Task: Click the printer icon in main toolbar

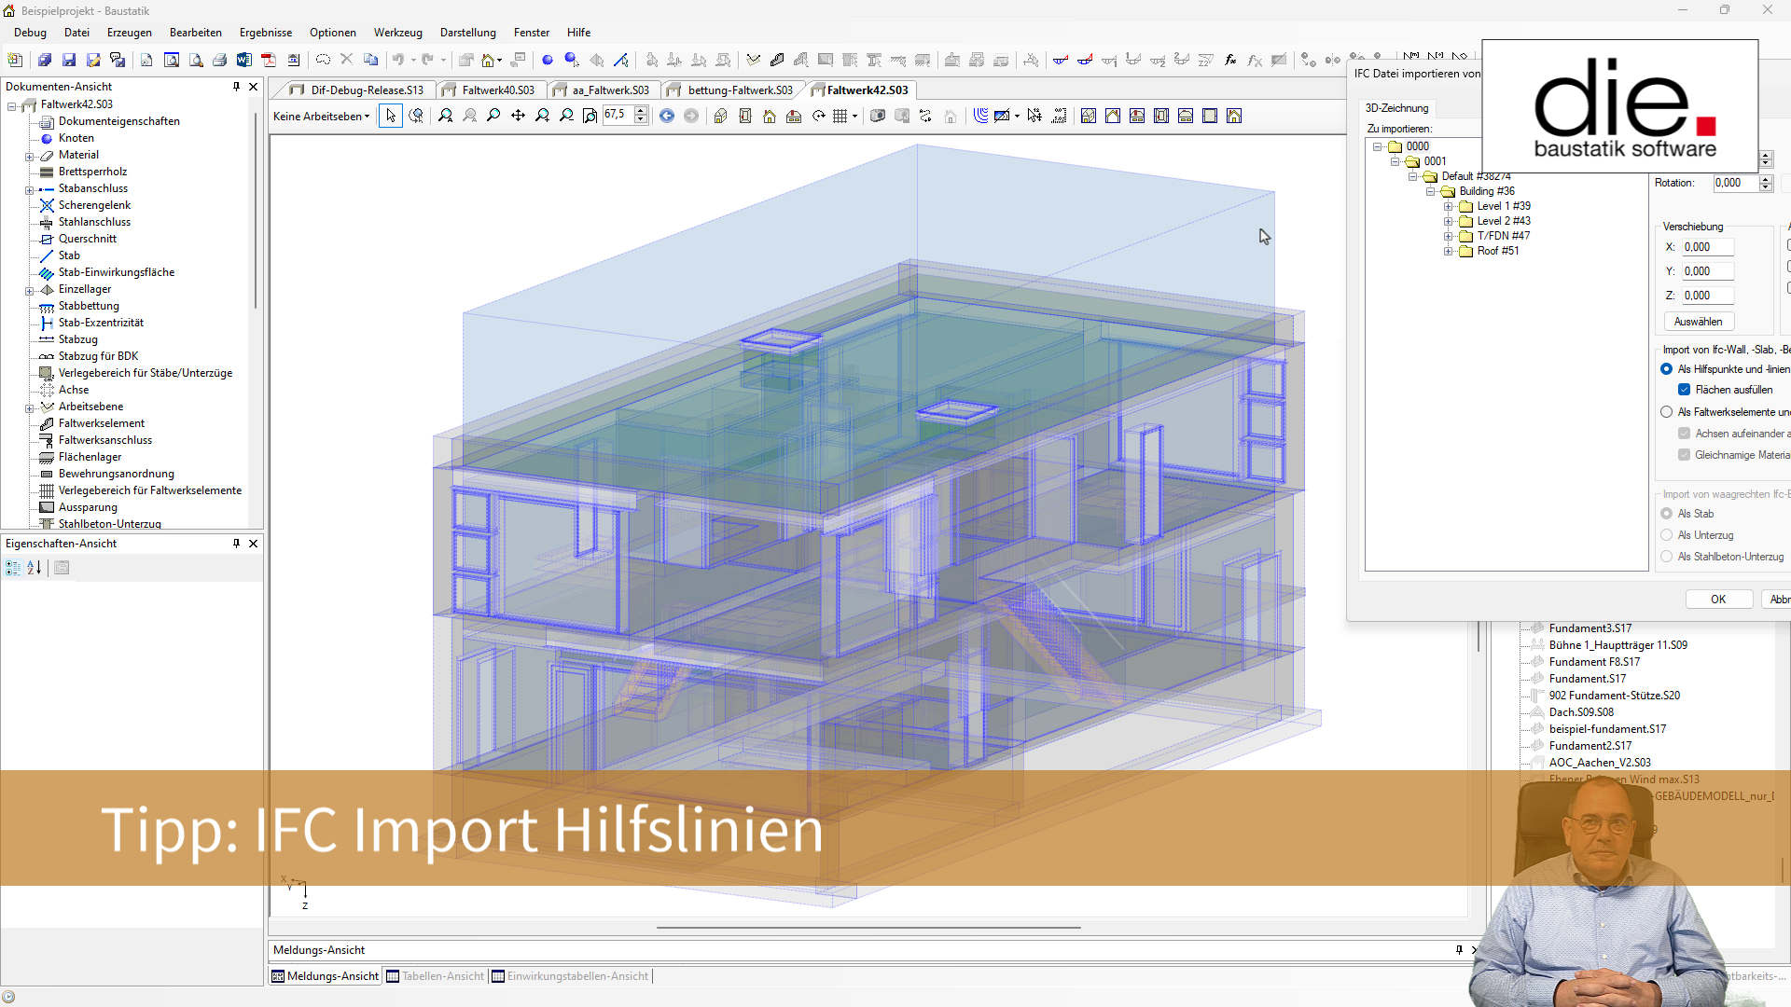Action: 220,60
